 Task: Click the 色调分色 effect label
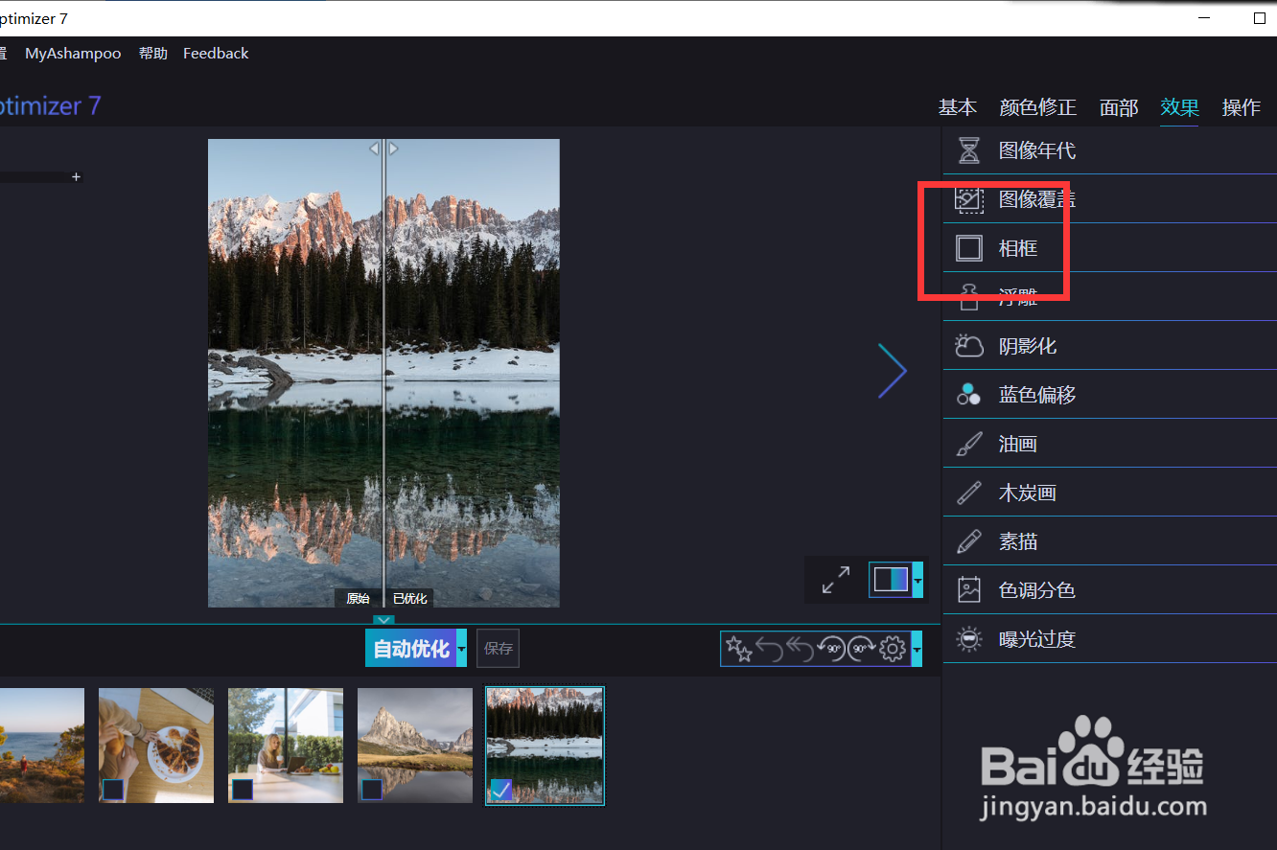tap(1037, 590)
